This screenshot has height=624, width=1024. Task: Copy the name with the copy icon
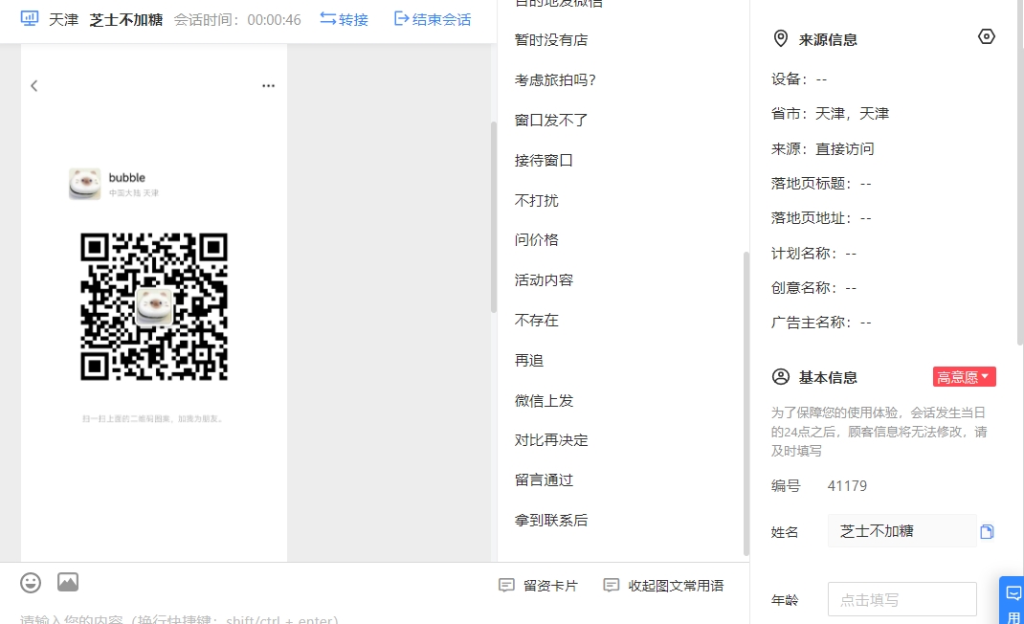click(987, 532)
